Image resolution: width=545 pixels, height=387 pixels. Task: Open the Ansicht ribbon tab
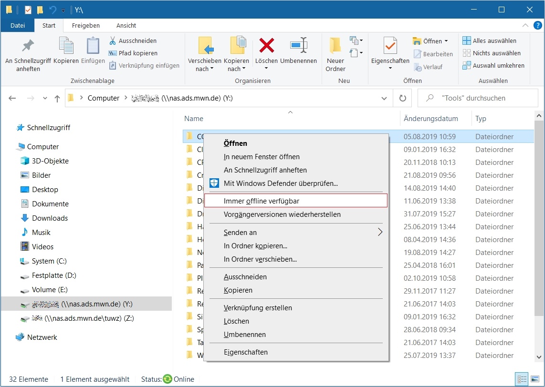pos(126,25)
